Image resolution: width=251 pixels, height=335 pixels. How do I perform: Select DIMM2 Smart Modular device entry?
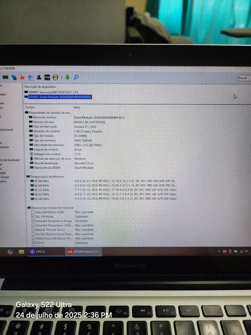click(60, 97)
